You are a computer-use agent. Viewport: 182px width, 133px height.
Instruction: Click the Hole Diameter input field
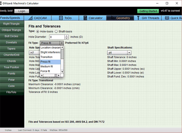click(57, 37)
